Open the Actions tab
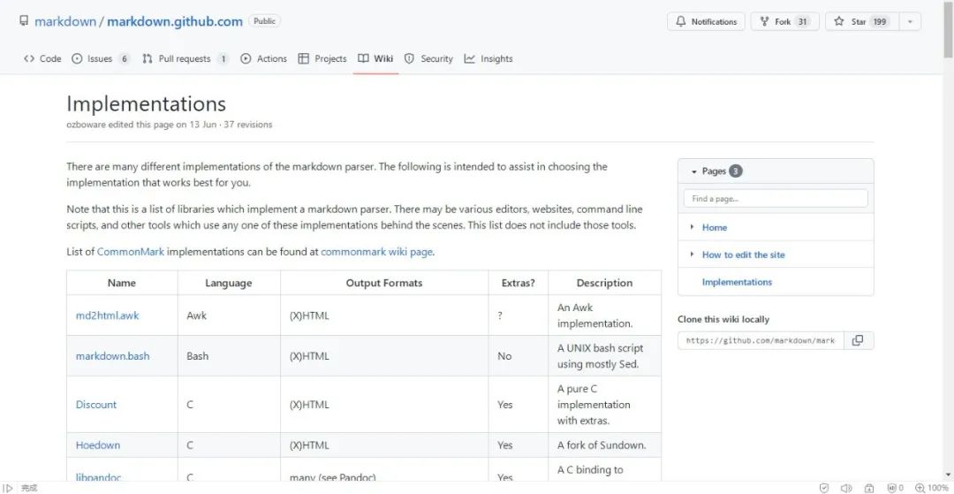Image resolution: width=954 pixels, height=494 pixels. tap(263, 59)
